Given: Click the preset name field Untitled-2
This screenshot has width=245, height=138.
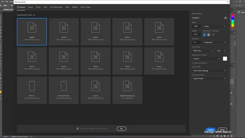Looking at the screenshot, I should point(207,18).
